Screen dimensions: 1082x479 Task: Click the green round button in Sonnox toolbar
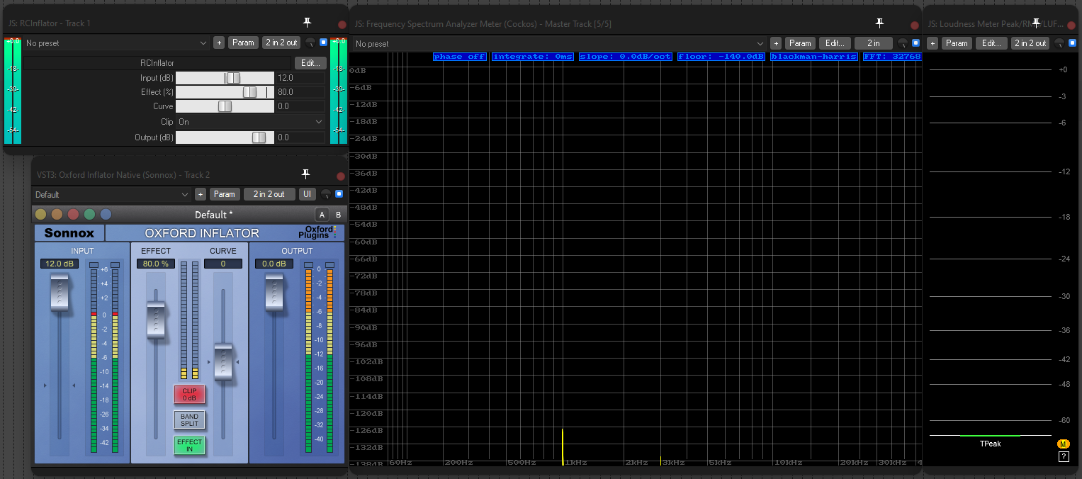click(89, 214)
